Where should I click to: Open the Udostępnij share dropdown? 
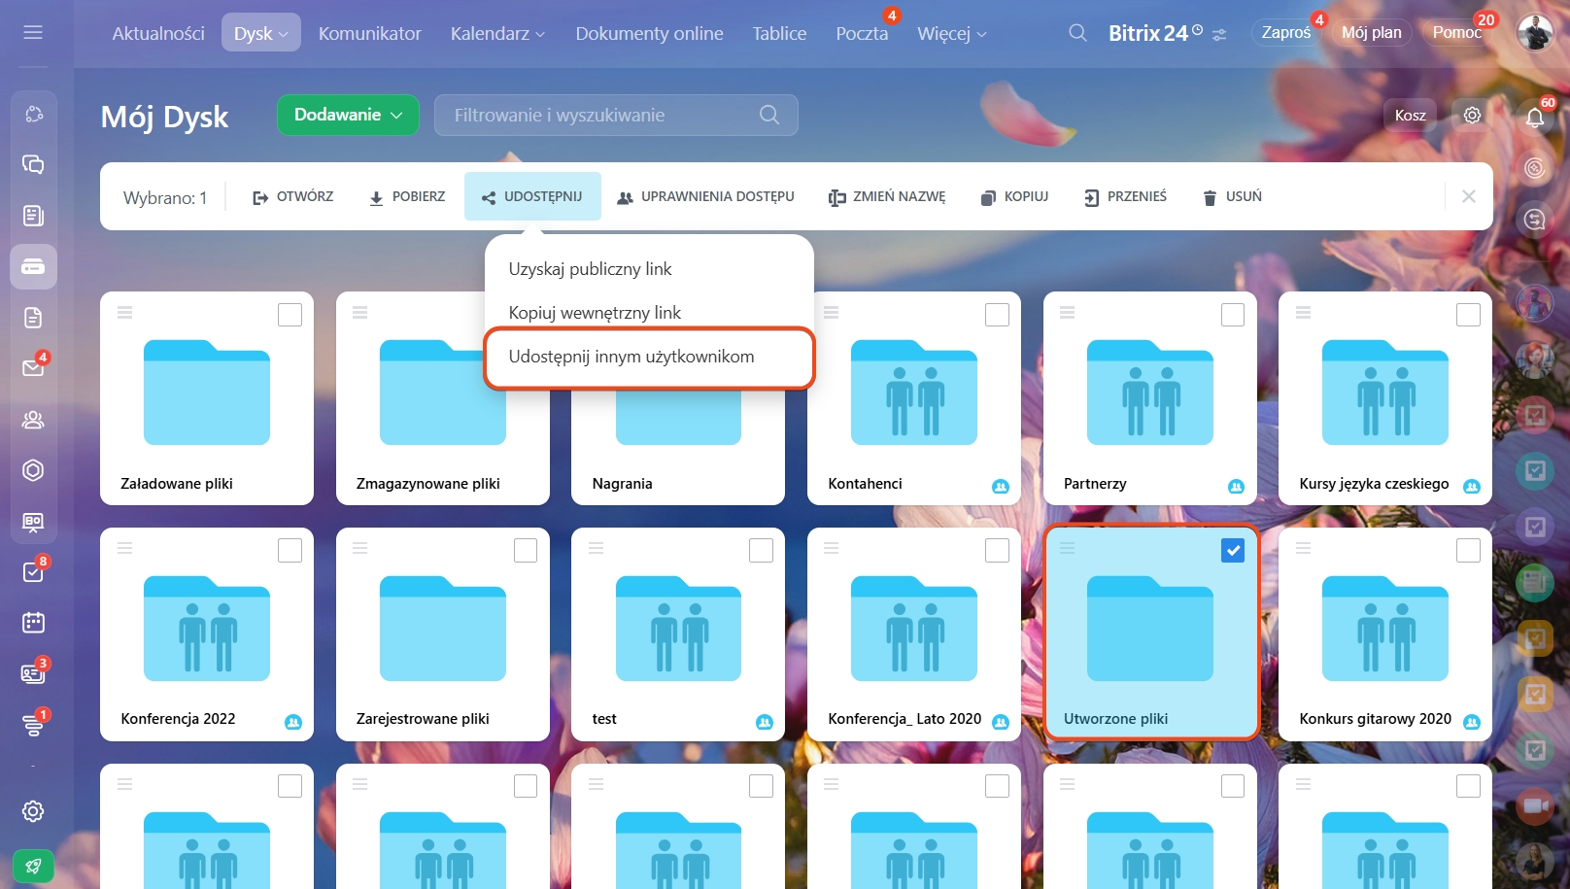point(532,196)
